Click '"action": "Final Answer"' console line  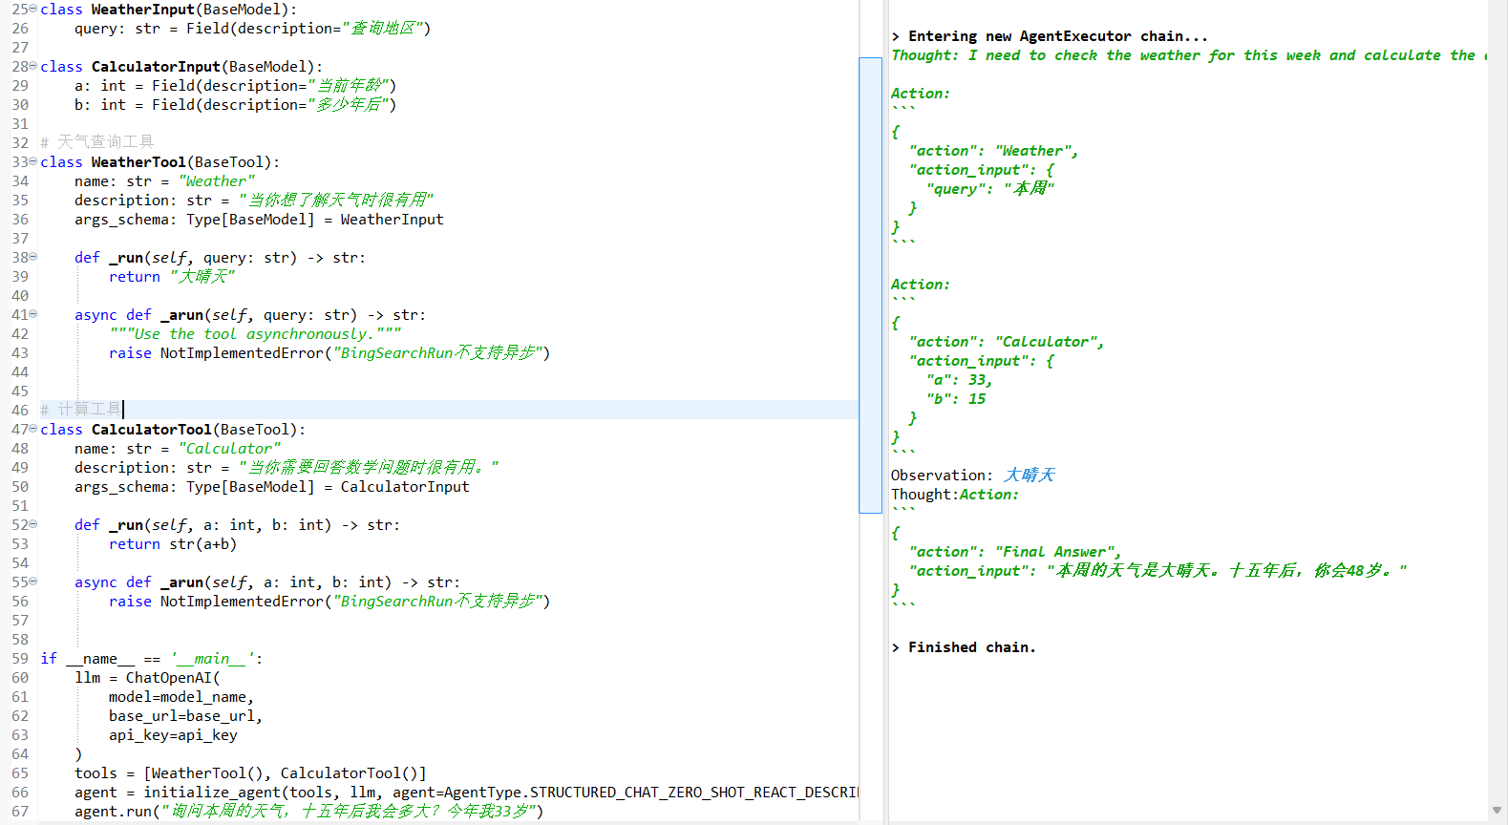pos(1015,552)
